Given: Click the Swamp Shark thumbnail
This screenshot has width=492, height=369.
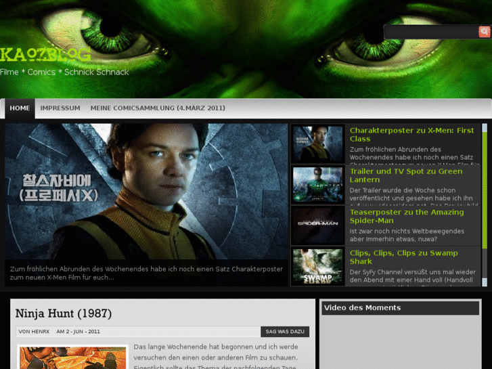Looking at the screenshot, I should tap(317, 267).
